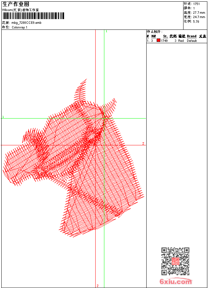This screenshot has width=208, height=288.
Task: Select the red thread color swatch
Action: (158, 41)
